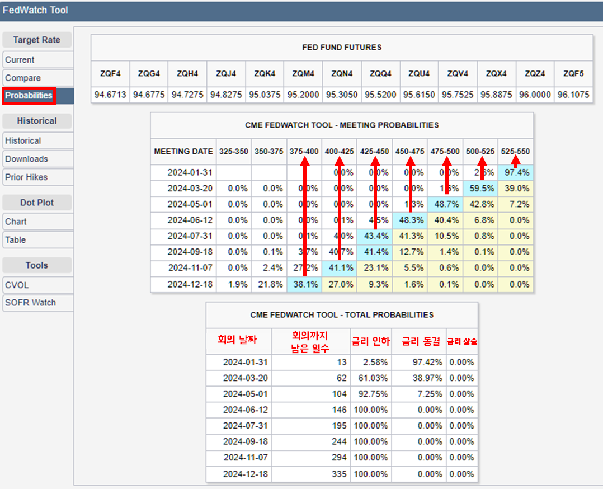Click the highlighted 97.4% probability cell
Viewport: 603px width, 489px height.
point(516,173)
